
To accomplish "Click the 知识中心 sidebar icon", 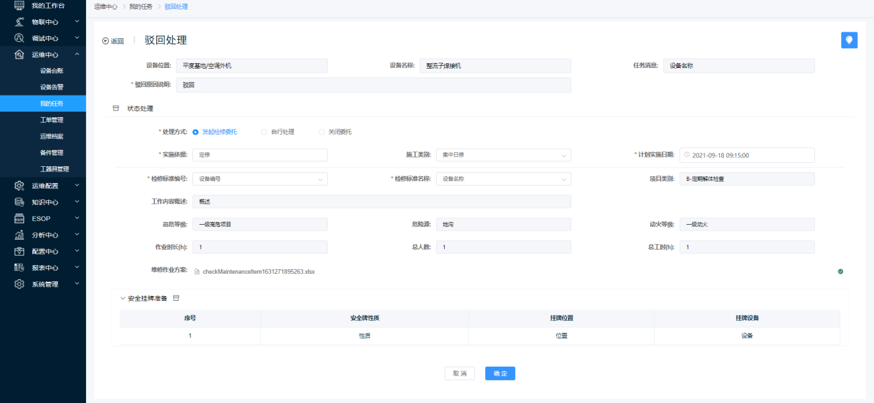I will tap(20, 202).
